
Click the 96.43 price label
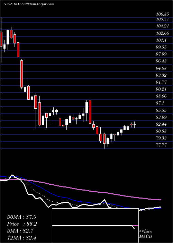click(x=162, y=61)
